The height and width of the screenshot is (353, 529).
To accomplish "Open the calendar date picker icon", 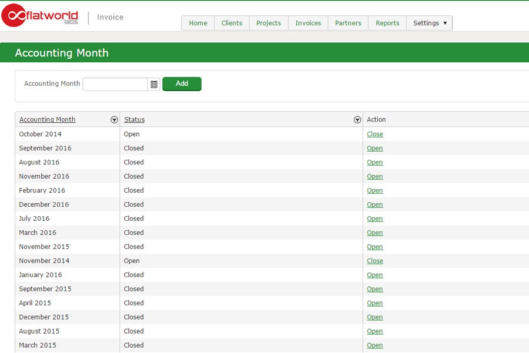I will pos(153,84).
